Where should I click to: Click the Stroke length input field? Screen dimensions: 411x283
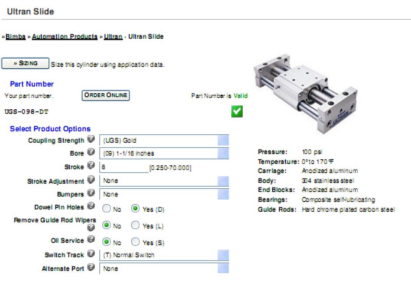pyautogui.click(x=124, y=167)
